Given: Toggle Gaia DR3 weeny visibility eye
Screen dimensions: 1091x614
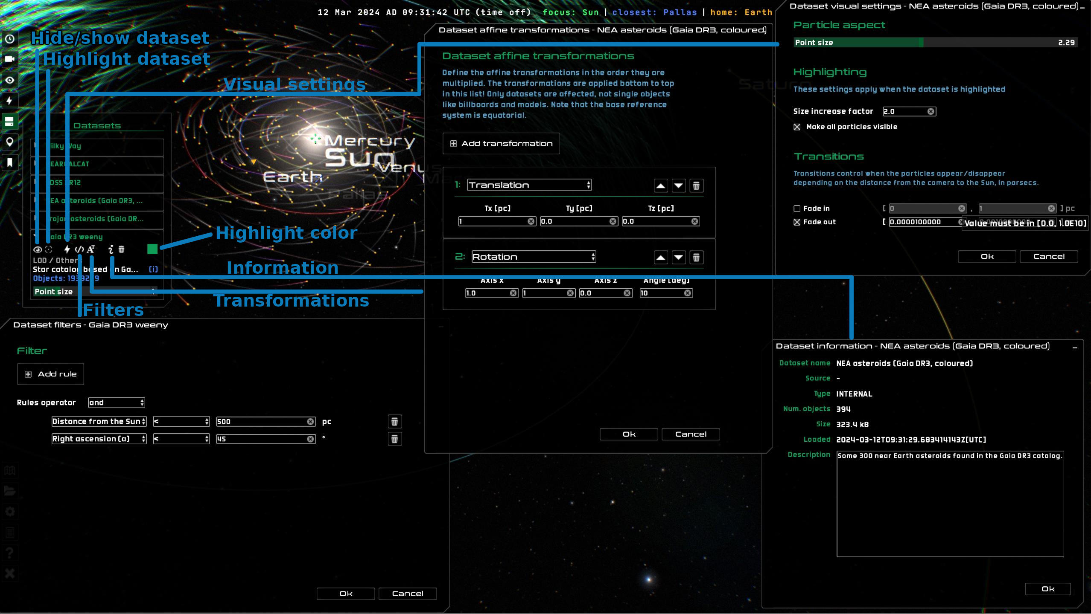Looking at the screenshot, I should point(38,249).
